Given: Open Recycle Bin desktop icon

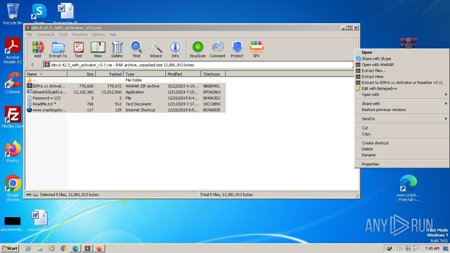Looking at the screenshot, I should point(13,14).
